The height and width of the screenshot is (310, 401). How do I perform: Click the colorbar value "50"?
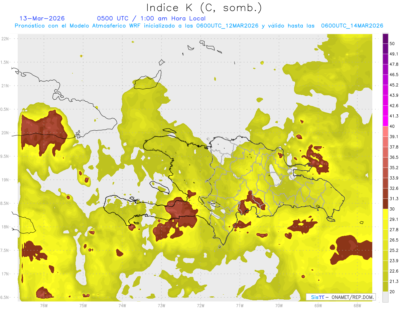point(392,43)
